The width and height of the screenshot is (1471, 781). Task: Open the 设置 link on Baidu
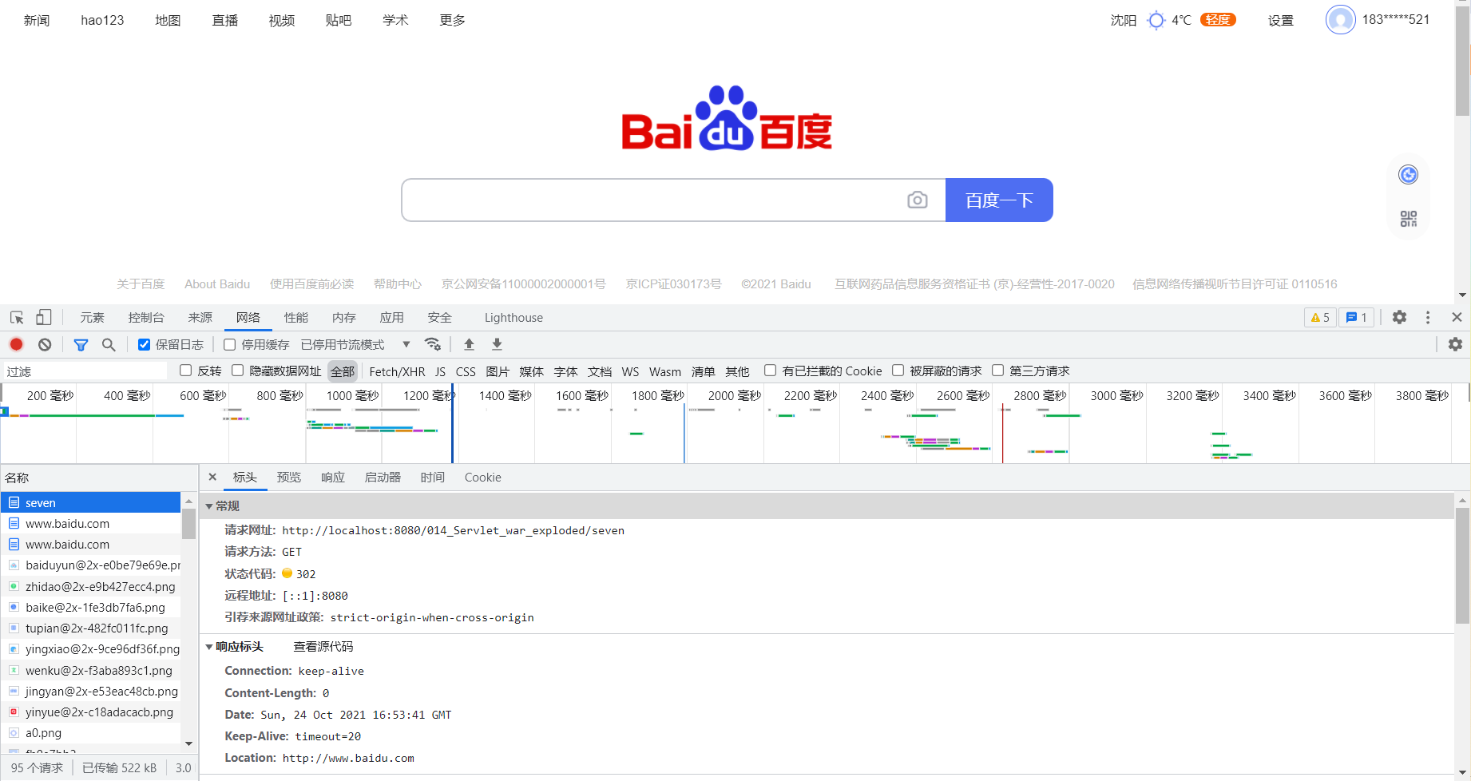(x=1281, y=20)
